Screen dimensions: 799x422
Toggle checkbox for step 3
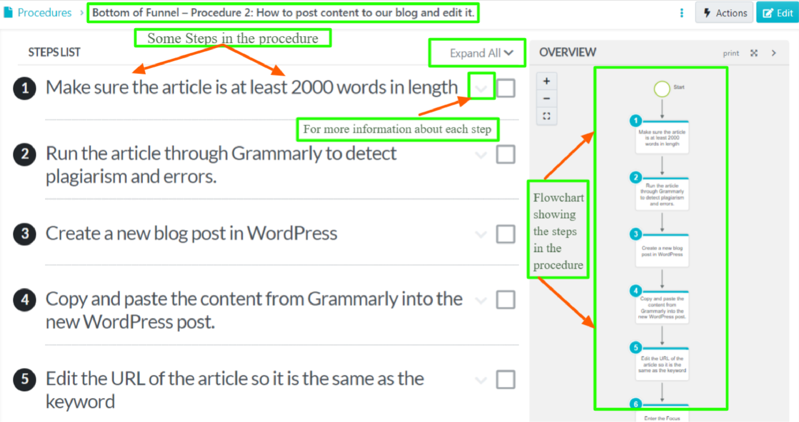click(x=505, y=233)
